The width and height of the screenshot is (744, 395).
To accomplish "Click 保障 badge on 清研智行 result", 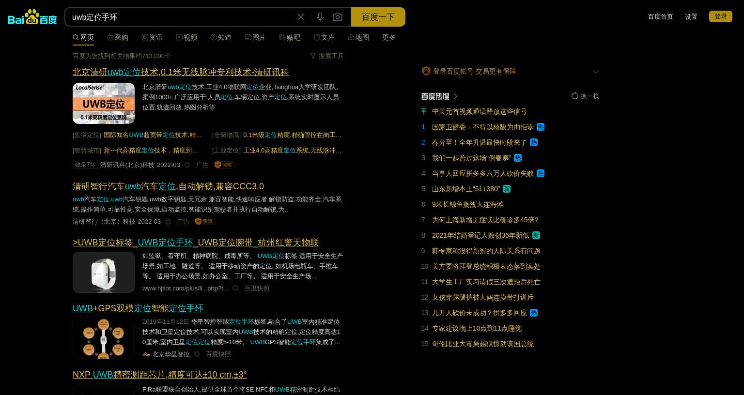I will pos(205,221).
